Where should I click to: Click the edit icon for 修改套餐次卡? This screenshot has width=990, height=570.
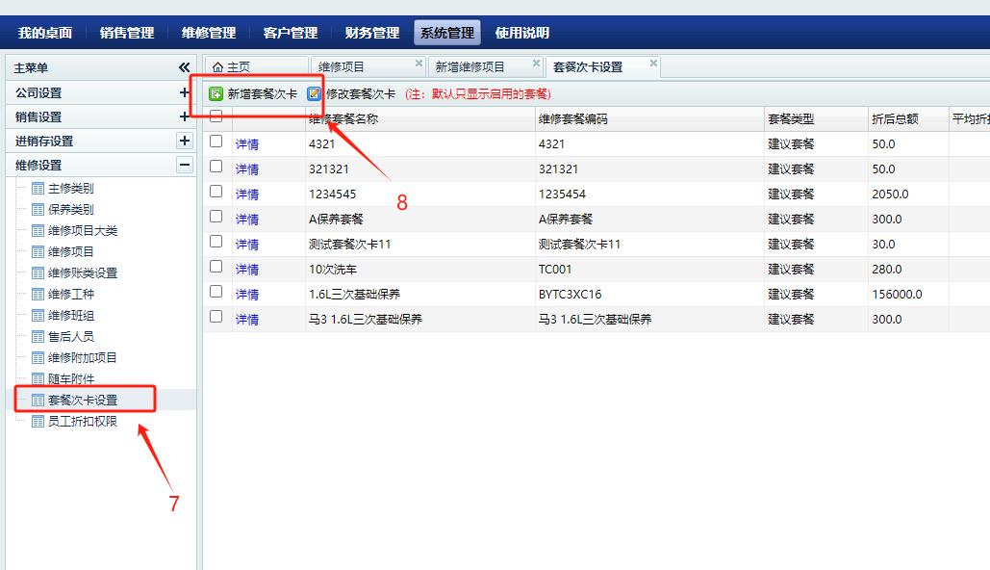314,94
